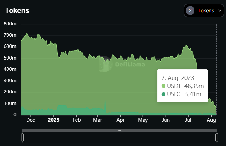226x146 pixels.
Task: Click the '100m' y-axis label
Action: pos(10,103)
